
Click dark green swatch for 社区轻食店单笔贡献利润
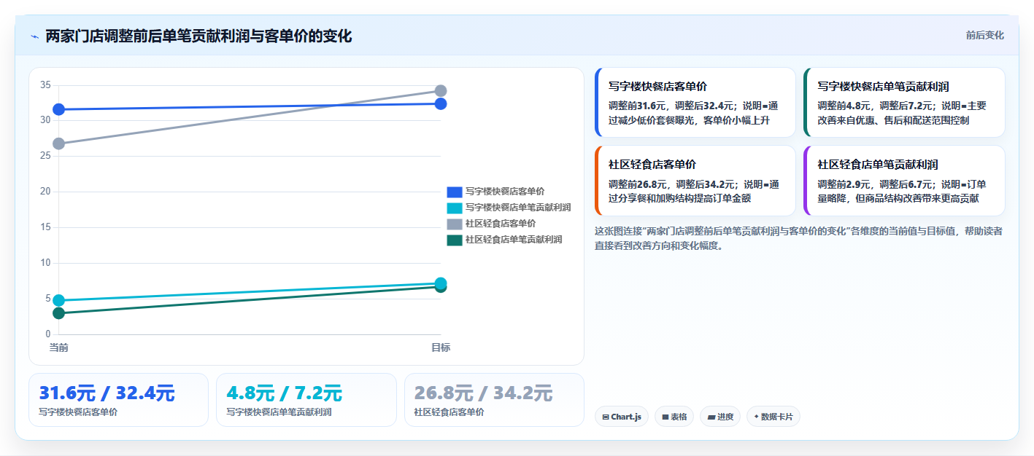tap(455, 240)
